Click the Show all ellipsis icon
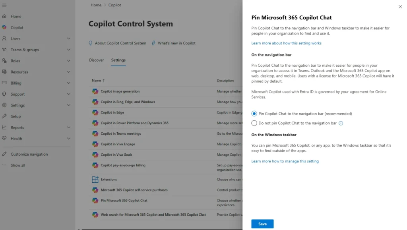 click(x=4, y=165)
